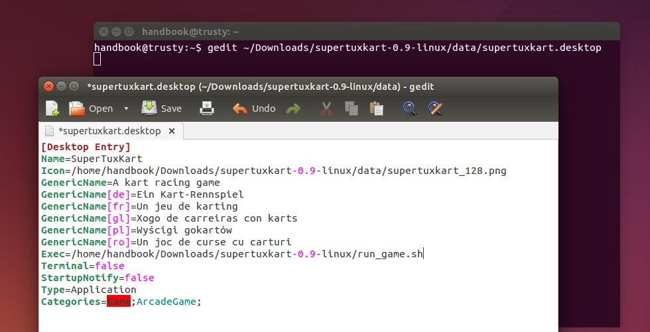650x332 pixels.
Task: Close the terminal window
Action: click(x=104, y=32)
